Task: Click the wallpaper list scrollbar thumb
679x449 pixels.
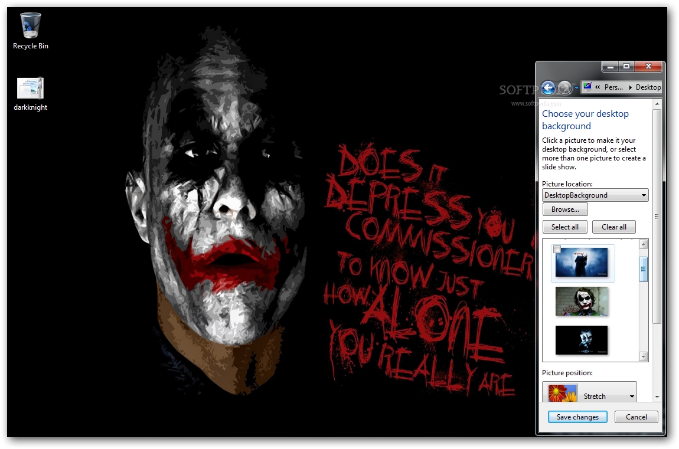Action: [x=644, y=269]
